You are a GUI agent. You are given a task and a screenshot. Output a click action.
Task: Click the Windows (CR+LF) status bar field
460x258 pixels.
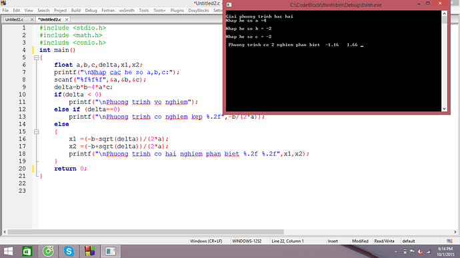(x=206, y=241)
